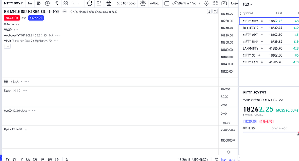Open more options for VPVR indicator
Viewport: 299px width, 161px height.
pos(56,41)
